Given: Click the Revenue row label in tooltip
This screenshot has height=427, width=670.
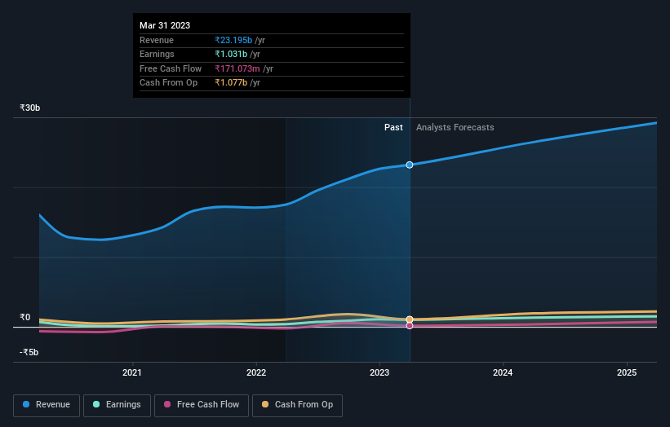Looking at the screenshot, I should pos(157,40).
